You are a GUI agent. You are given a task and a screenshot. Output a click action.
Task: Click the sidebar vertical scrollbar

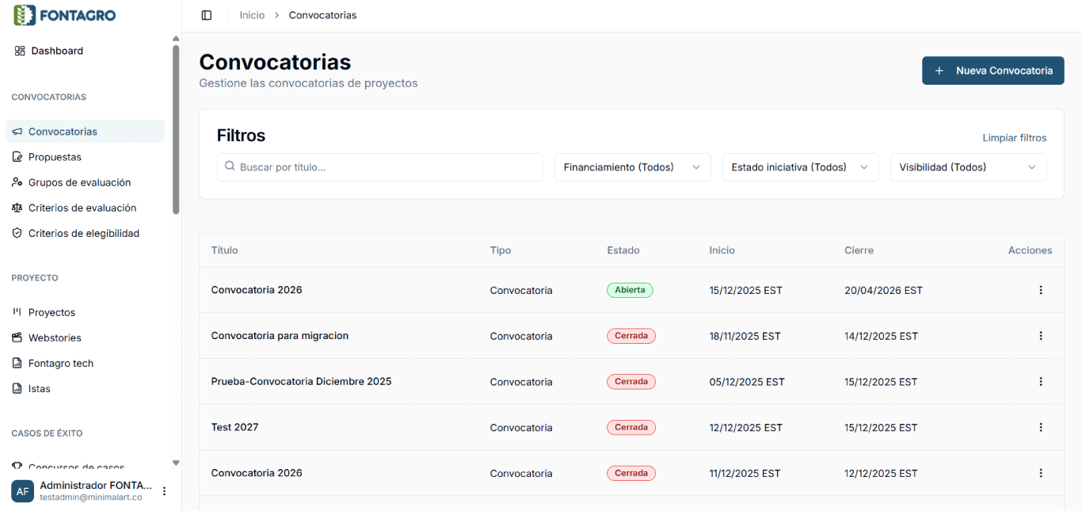point(176,127)
